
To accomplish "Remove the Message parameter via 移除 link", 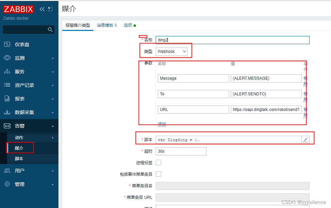I will point(305,81).
